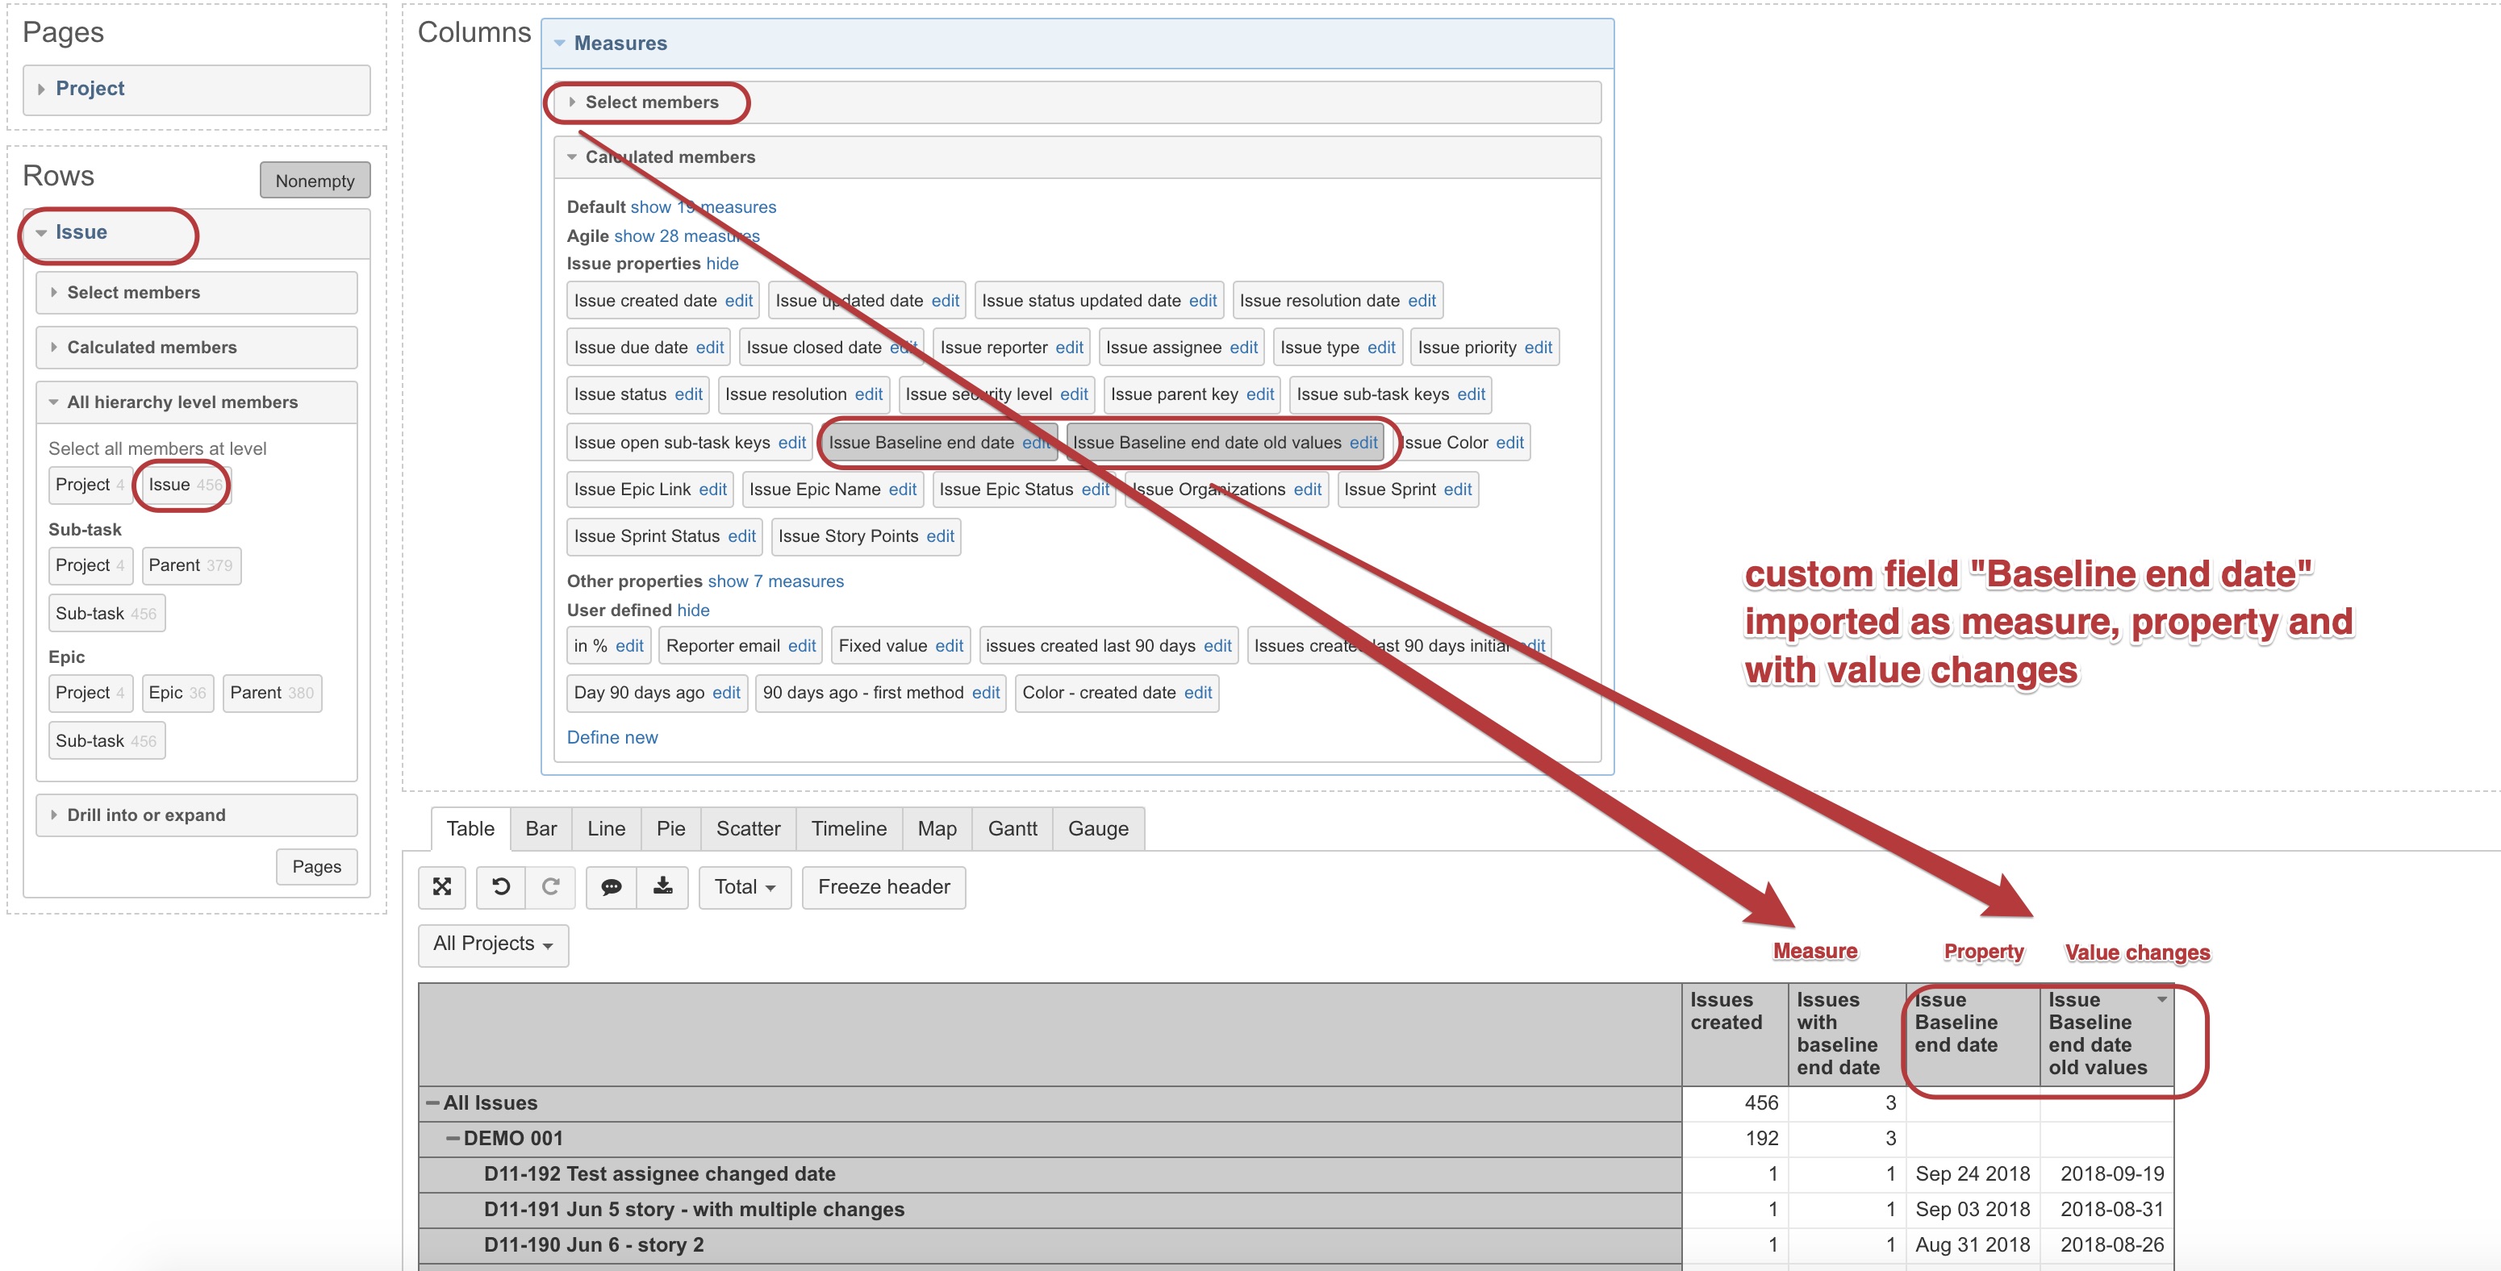Click show 7 measures link

point(775,581)
